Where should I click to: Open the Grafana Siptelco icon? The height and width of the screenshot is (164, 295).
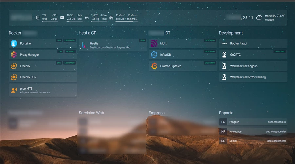(x=154, y=66)
